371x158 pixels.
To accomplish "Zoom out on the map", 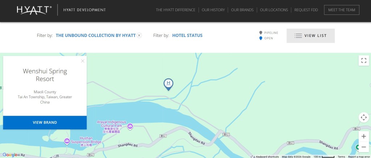I will tap(364, 147).
